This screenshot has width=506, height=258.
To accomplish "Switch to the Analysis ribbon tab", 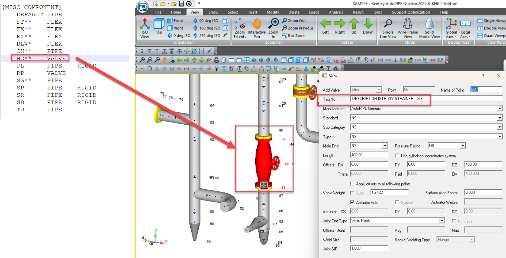I will point(336,12).
